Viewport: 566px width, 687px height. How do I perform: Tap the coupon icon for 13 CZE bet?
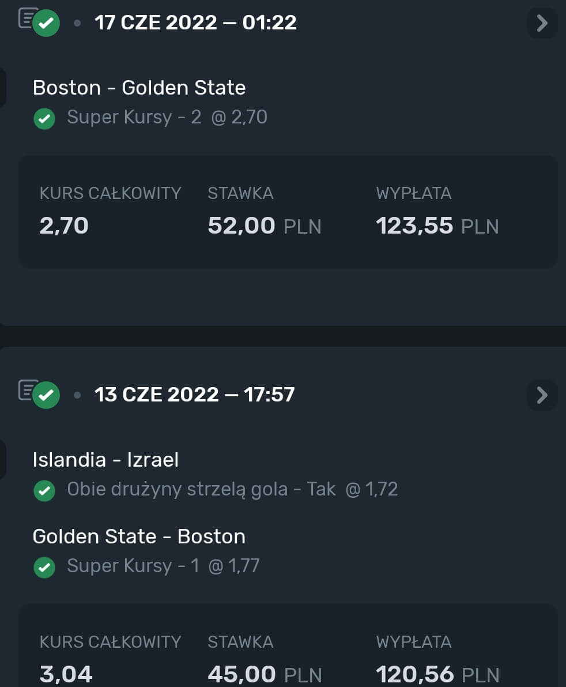pos(39,394)
